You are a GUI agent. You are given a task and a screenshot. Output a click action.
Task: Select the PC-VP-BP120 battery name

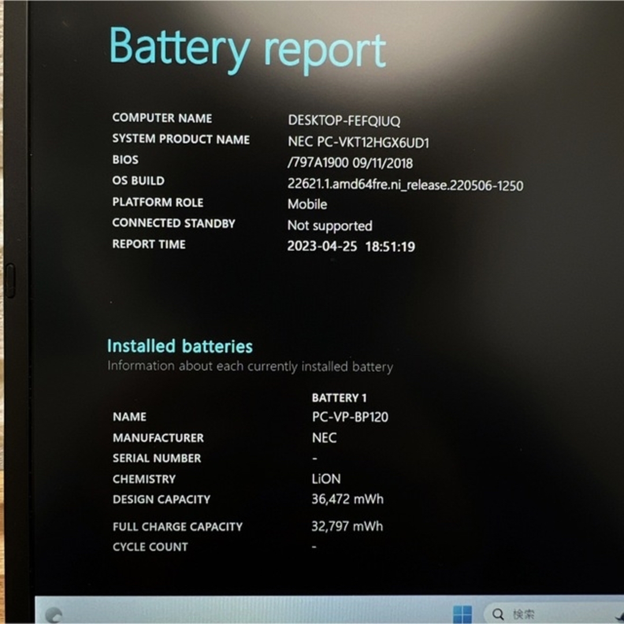(350, 417)
